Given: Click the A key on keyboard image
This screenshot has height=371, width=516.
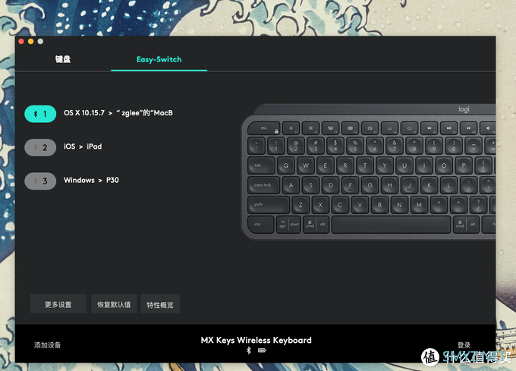Looking at the screenshot, I should tap(291, 185).
